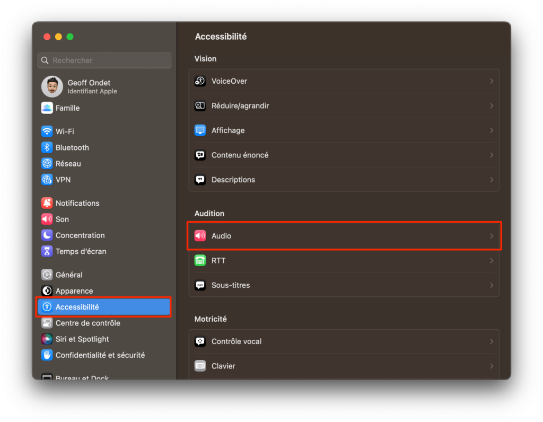Click the Son speaker icon in sidebar

coord(47,219)
